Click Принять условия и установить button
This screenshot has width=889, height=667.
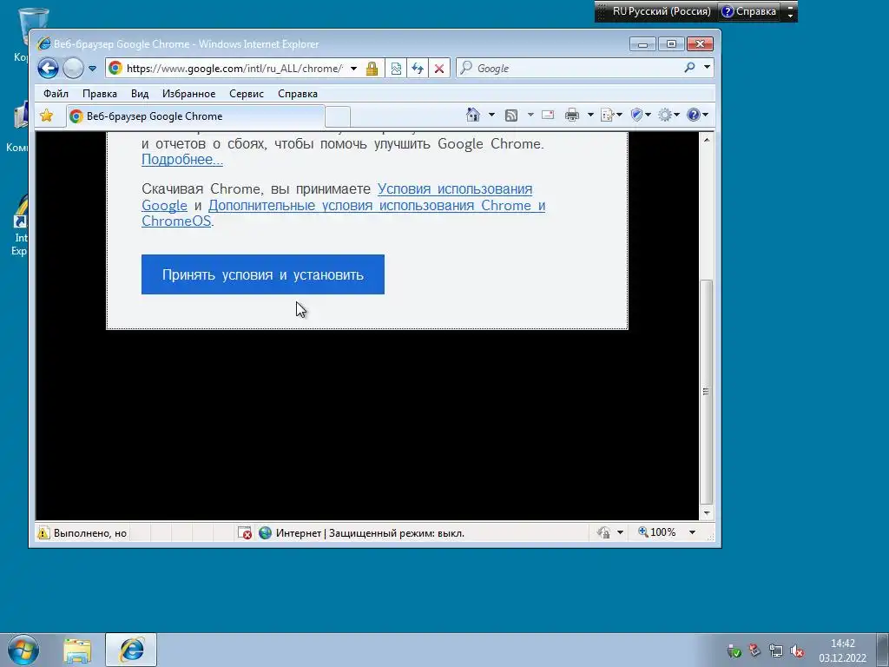[262, 274]
